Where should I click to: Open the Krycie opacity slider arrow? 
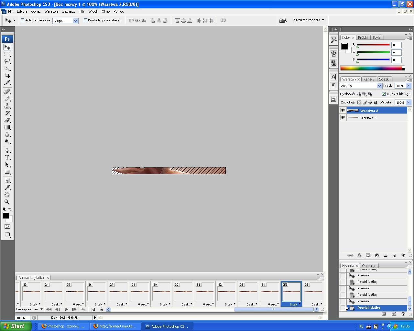click(408, 86)
